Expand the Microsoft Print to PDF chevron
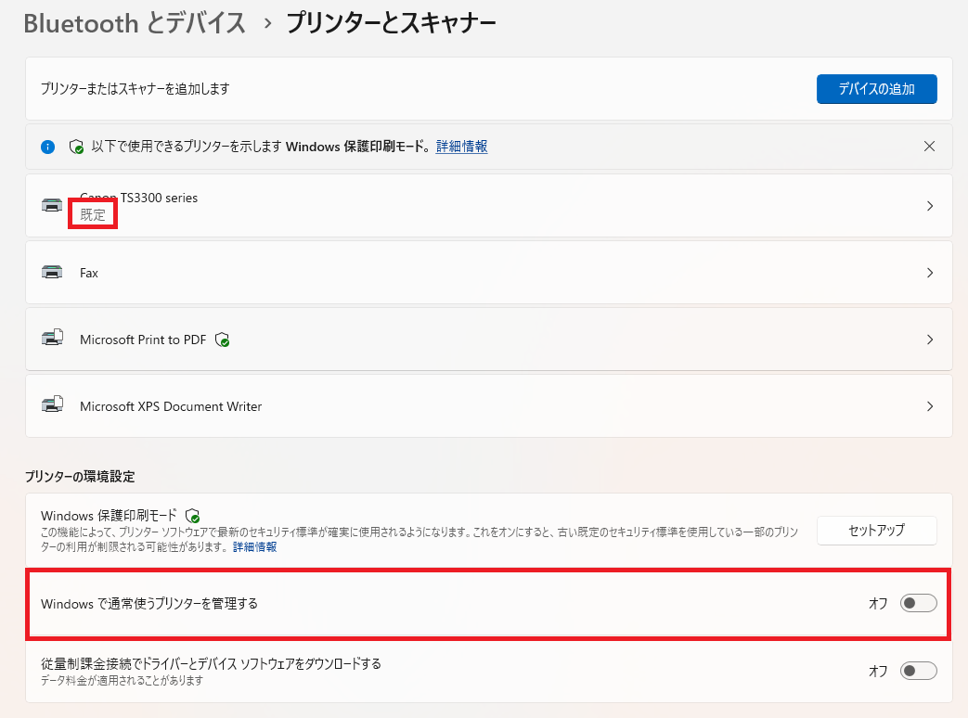Viewport: 968px width, 718px height. (930, 340)
